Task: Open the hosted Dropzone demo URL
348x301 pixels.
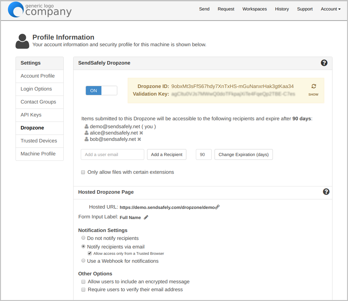Action: click(167, 207)
